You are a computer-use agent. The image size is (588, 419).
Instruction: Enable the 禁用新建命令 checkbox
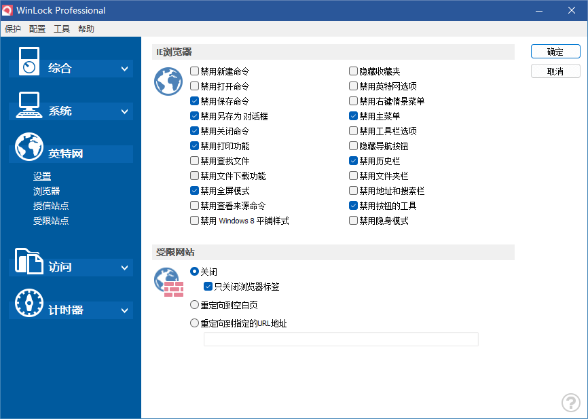(x=195, y=71)
